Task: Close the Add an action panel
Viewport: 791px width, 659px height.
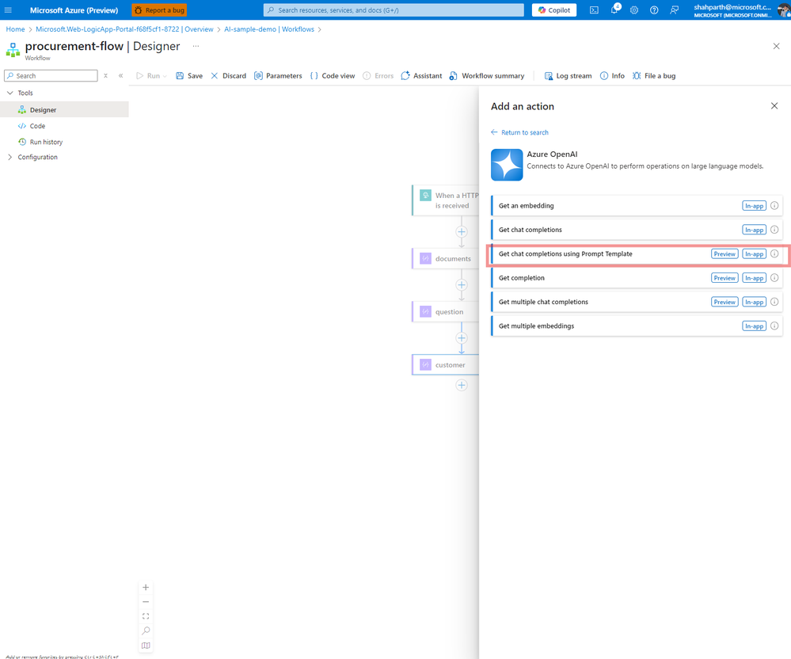Action: pyautogui.click(x=774, y=106)
